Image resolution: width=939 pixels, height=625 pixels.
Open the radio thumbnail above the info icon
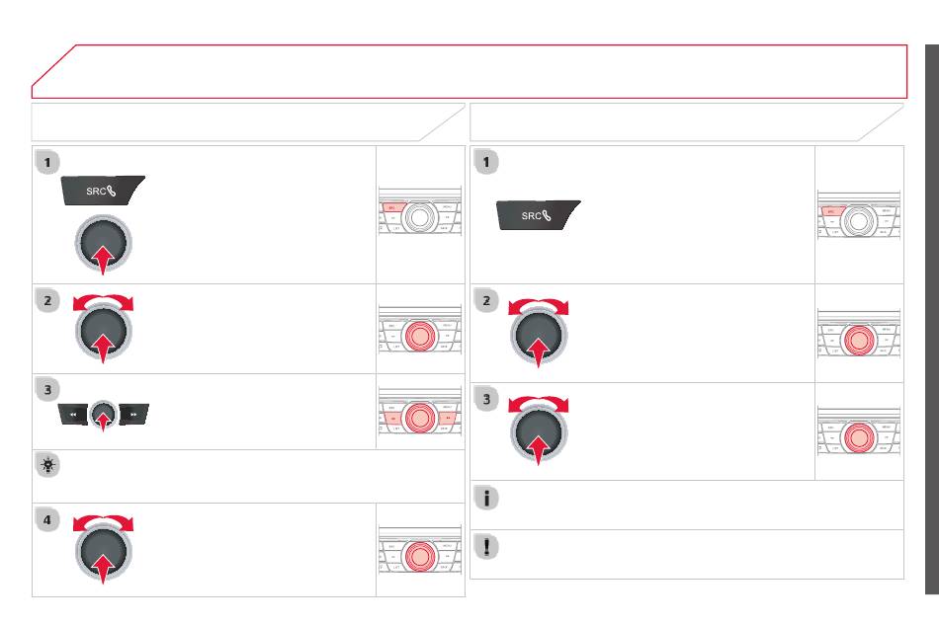[859, 432]
